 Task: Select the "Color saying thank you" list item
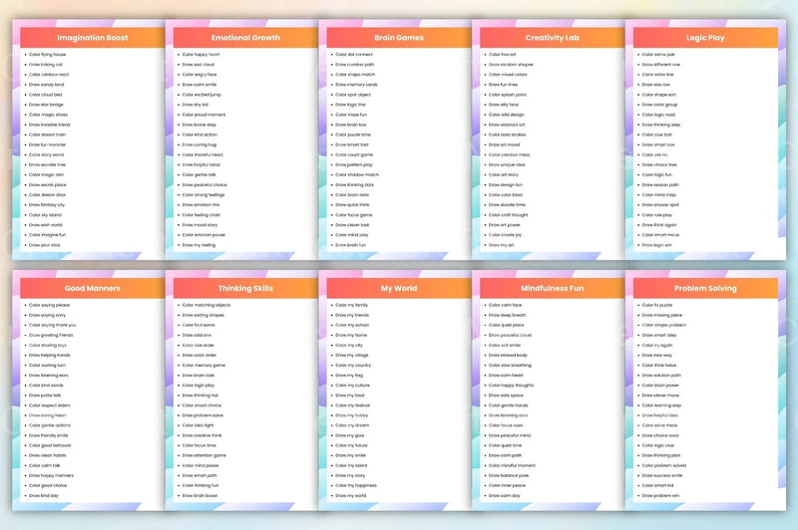[x=53, y=325]
